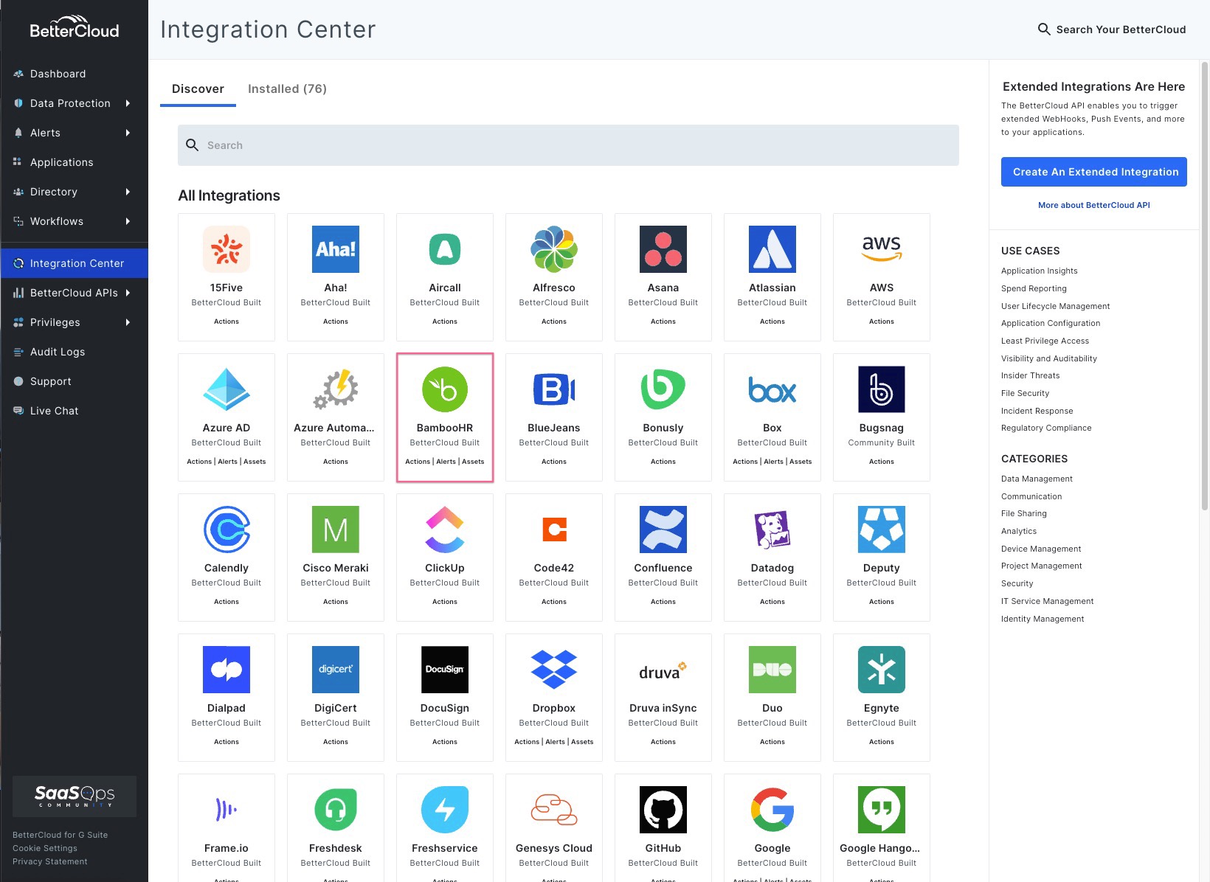
Task: Click Create An Extended Integration
Action: click(x=1093, y=172)
